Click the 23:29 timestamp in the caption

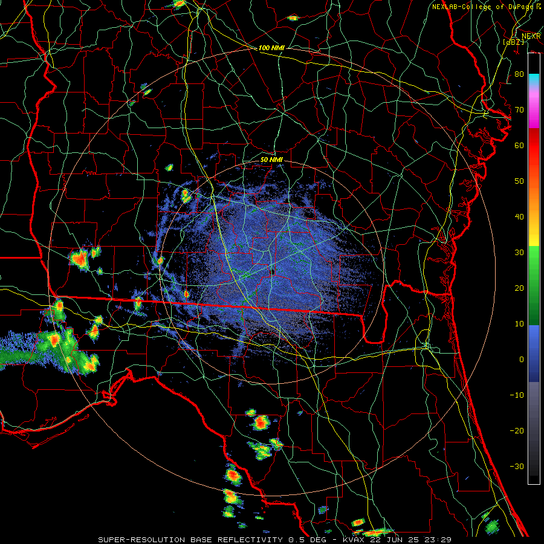pos(439,540)
